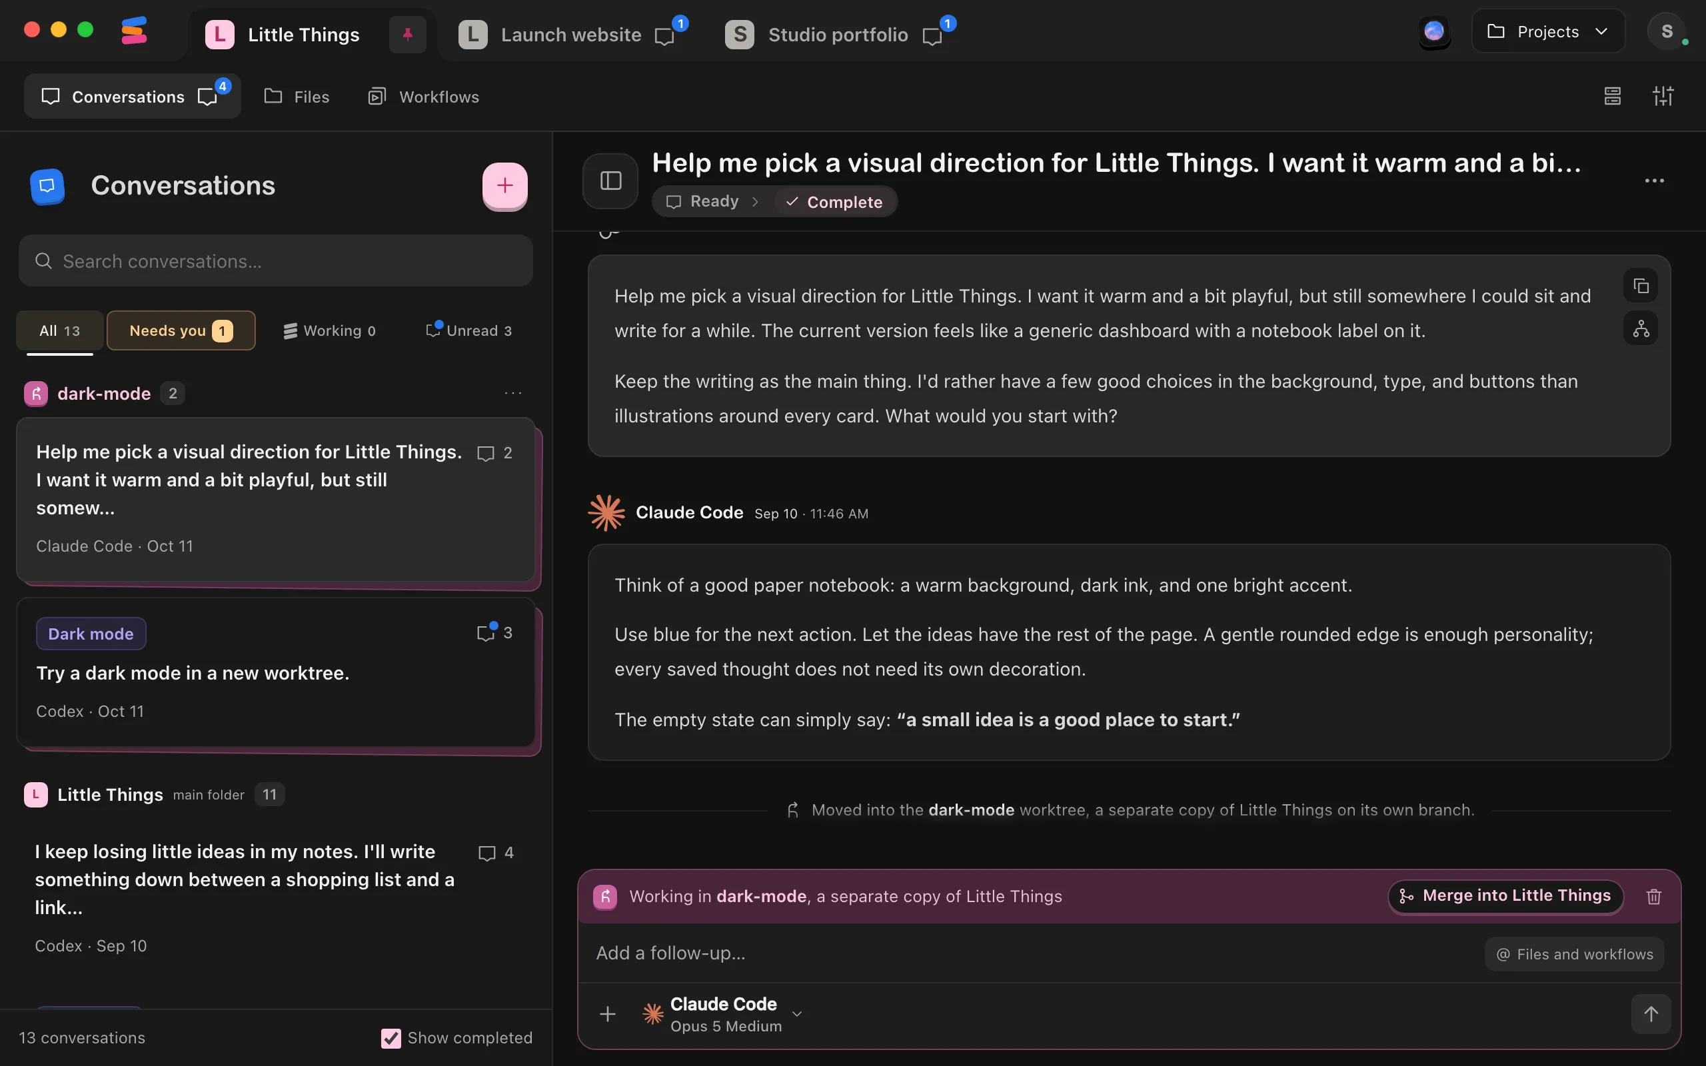1706x1066 pixels.
Task: Open the Files tab
Action: tap(297, 97)
